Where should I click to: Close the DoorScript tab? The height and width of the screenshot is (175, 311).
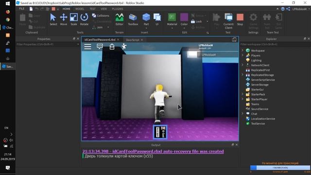tap(142, 40)
